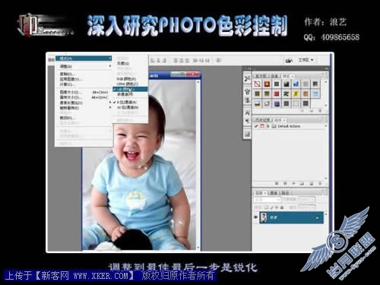Screen dimensions: 380x285
Task: Apply the red textured style swatch
Action: click(x=277, y=93)
